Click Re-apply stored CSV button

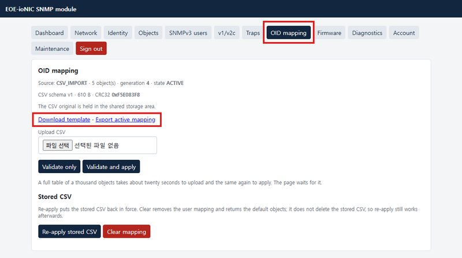[x=69, y=231]
